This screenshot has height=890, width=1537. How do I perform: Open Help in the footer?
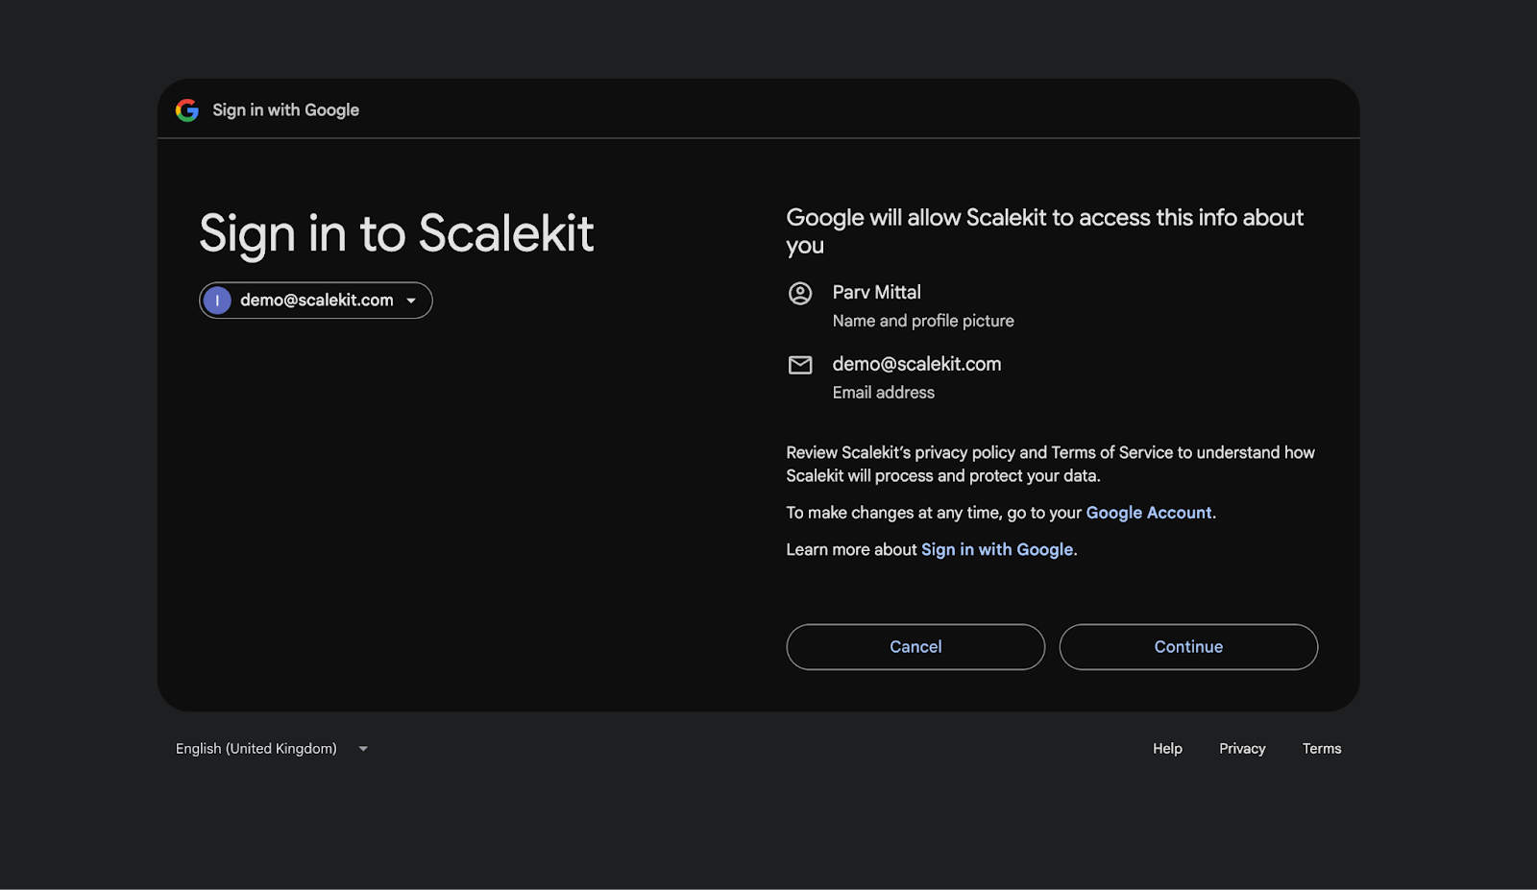(1167, 748)
